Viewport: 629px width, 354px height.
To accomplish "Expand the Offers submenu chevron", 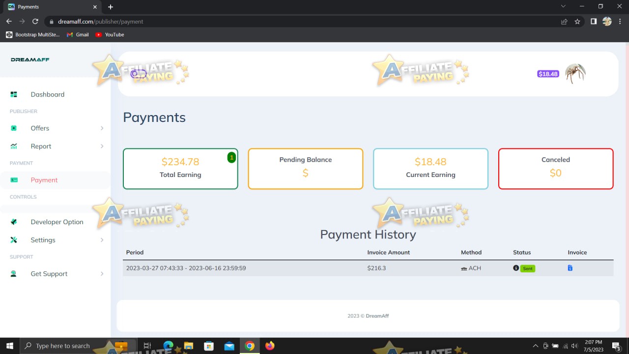I will tap(102, 128).
